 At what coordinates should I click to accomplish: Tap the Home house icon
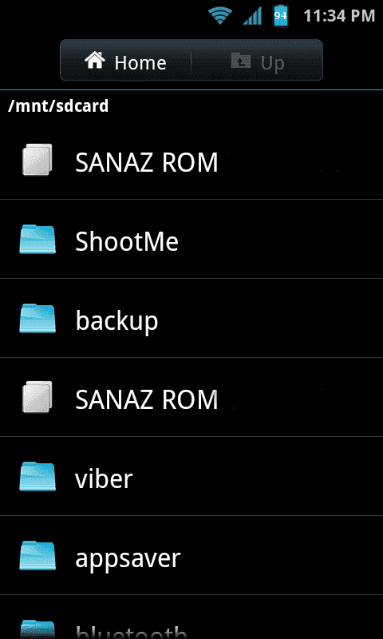(x=95, y=62)
